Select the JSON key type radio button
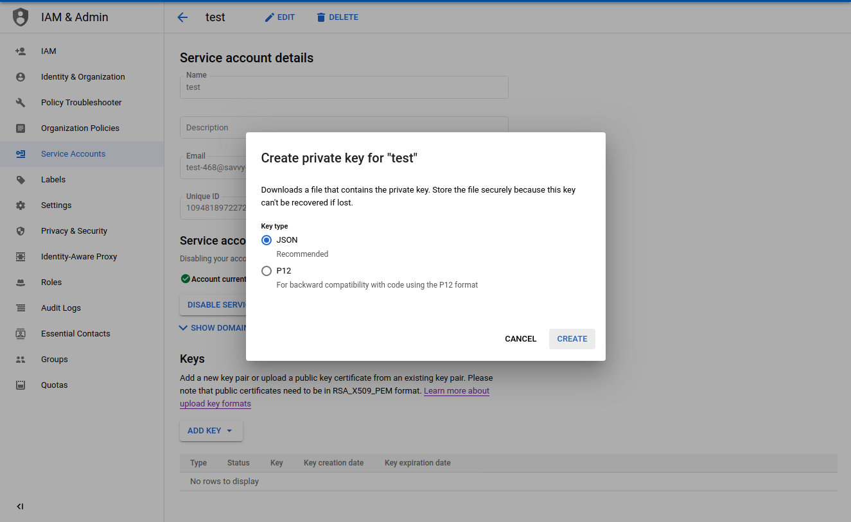 coord(267,240)
